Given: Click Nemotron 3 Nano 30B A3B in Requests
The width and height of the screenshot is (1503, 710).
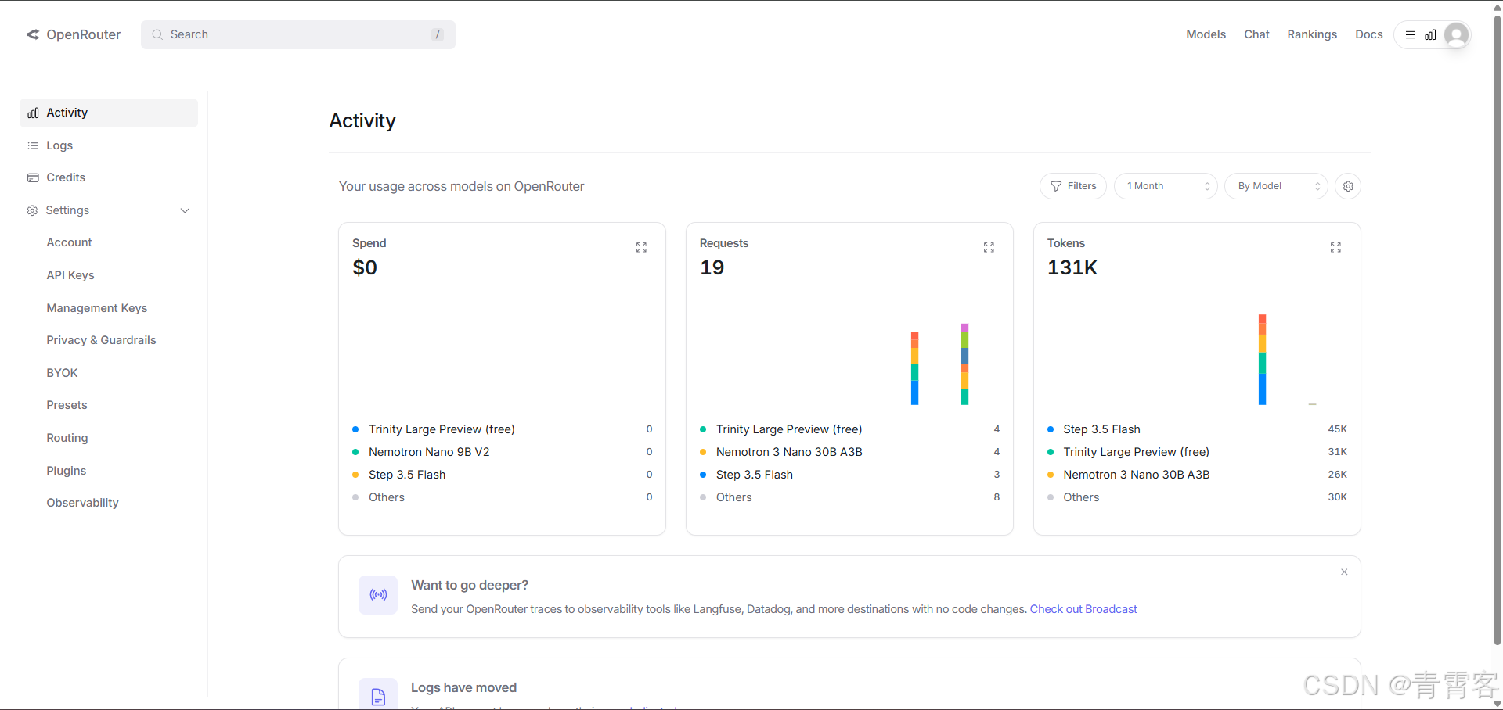Looking at the screenshot, I should [849, 452].
